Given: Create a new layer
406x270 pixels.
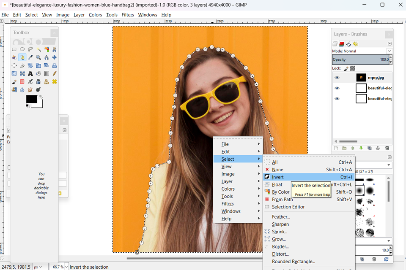Looking at the screenshot, I should pos(336,148).
